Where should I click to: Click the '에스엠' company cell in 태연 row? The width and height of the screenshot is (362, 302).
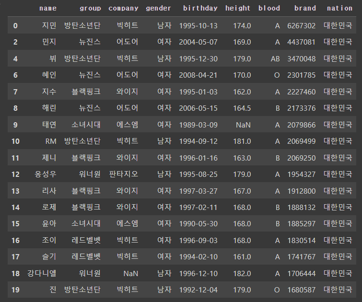[127, 125]
